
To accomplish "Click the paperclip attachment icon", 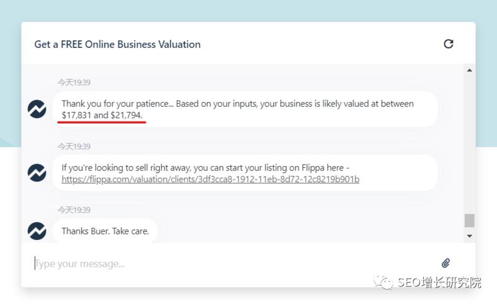I will pyautogui.click(x=445, y=263).
